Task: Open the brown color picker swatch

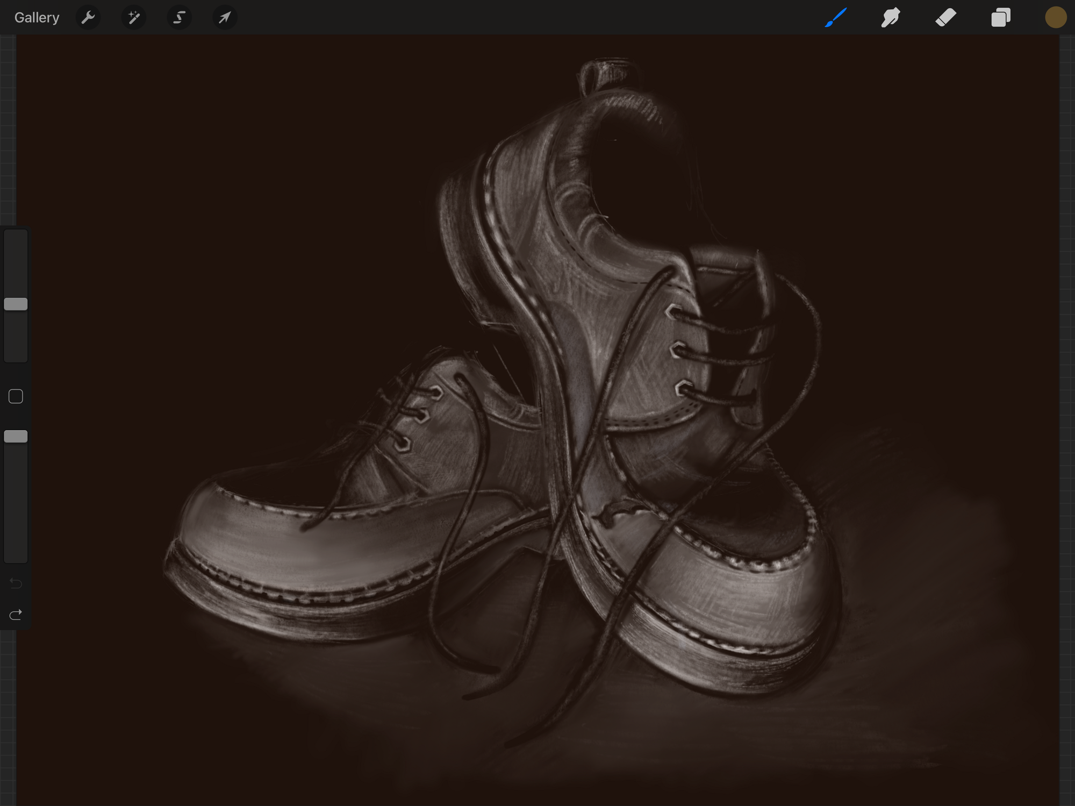Action: (x=1055, y=18)
